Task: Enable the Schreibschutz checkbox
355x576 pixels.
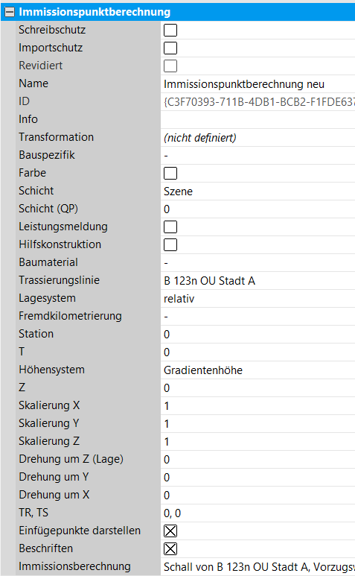Action: [170, 30]
